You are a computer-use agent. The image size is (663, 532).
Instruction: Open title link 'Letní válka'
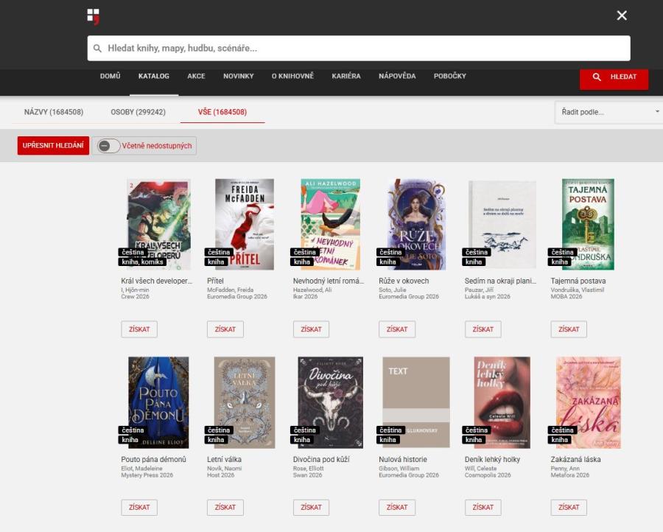tap(224, 459)
